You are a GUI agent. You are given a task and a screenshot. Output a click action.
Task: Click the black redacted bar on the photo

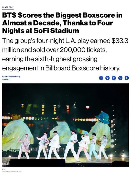click(x=38, y=162)
